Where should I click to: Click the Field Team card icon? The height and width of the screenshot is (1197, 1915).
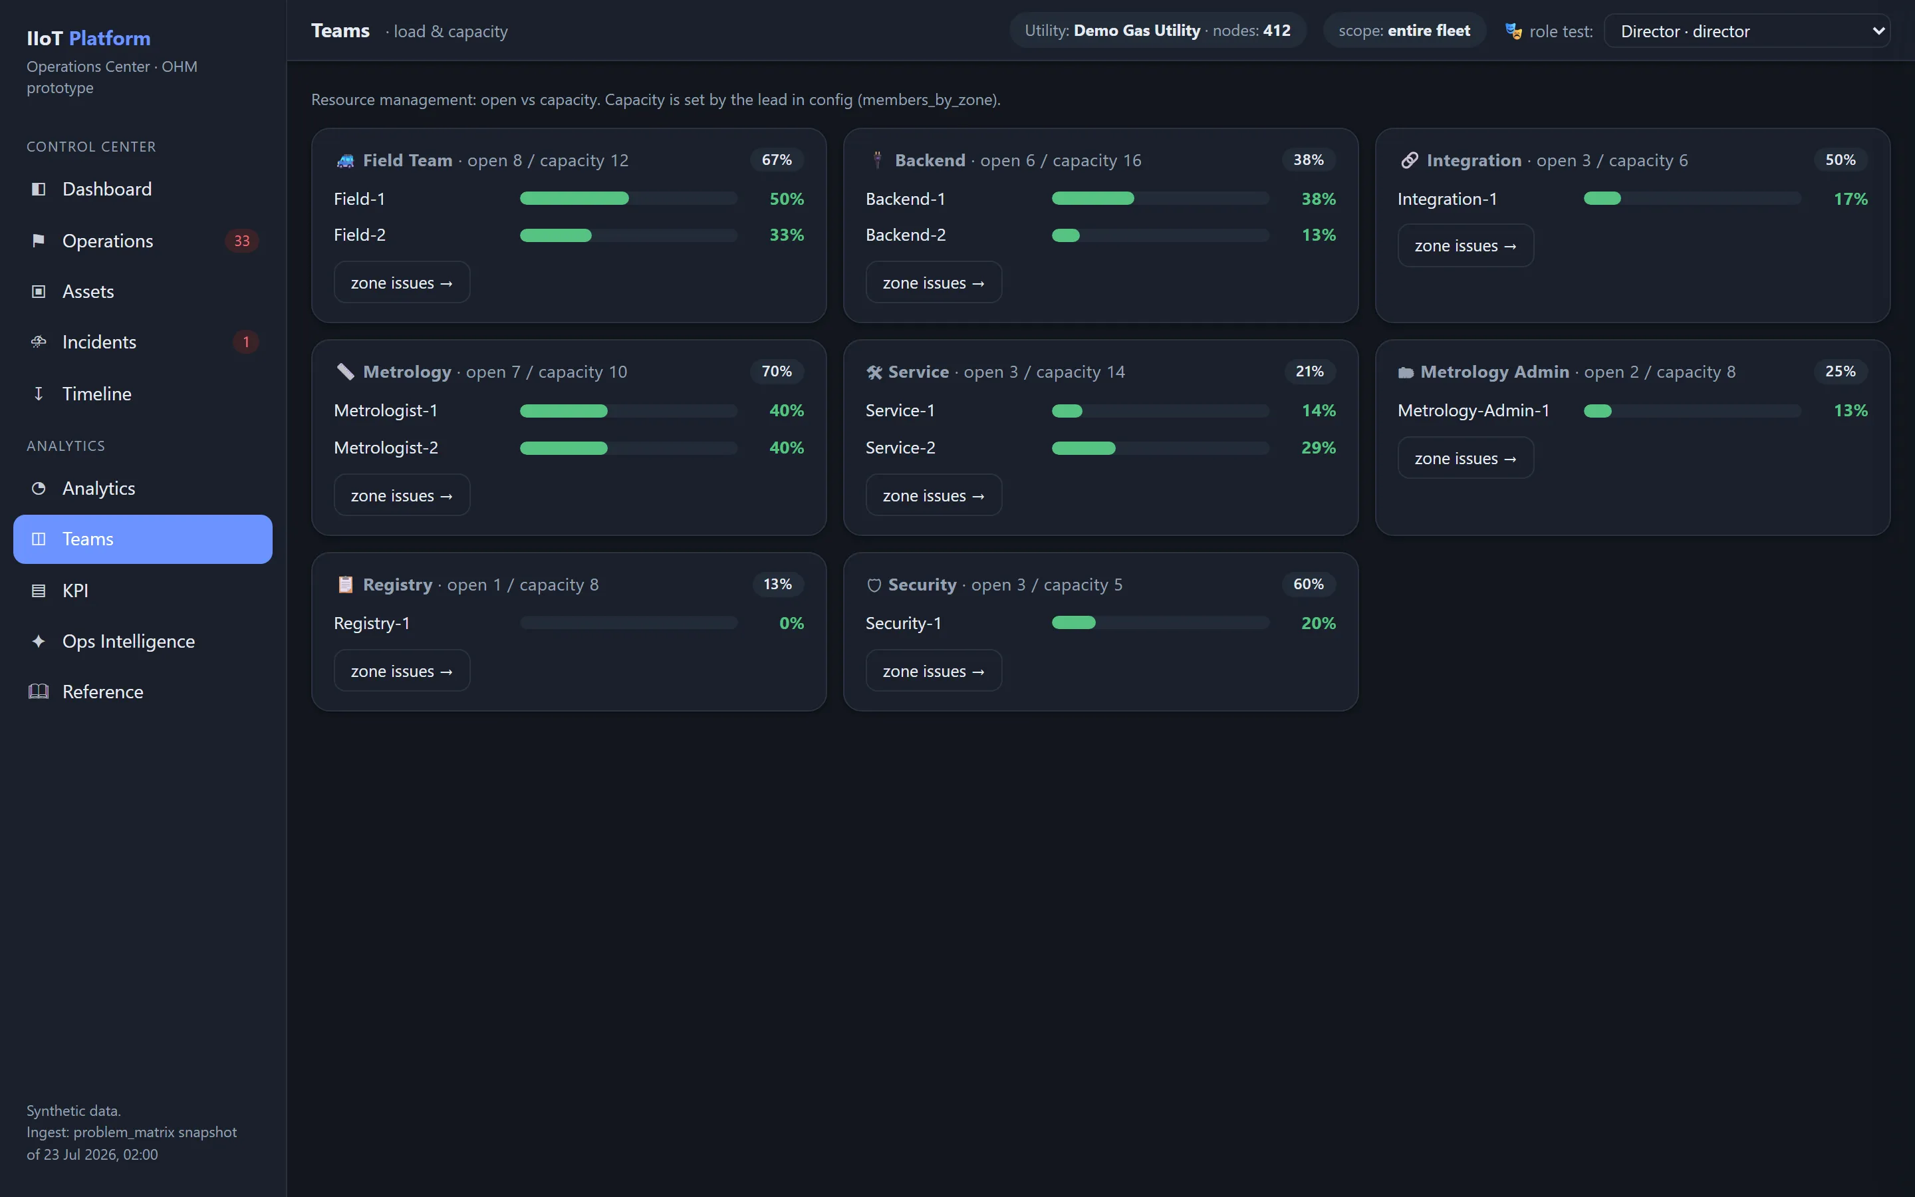pos(346,161)
